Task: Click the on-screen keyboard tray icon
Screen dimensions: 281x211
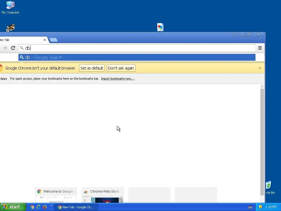Action: (250, 207)
